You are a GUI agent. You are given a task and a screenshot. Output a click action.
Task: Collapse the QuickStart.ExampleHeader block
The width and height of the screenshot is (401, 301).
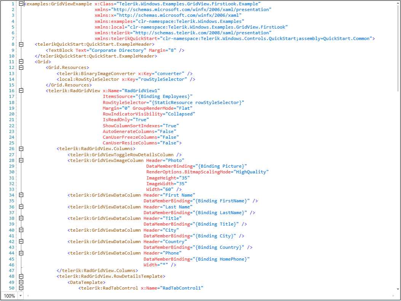click(21, 44)
